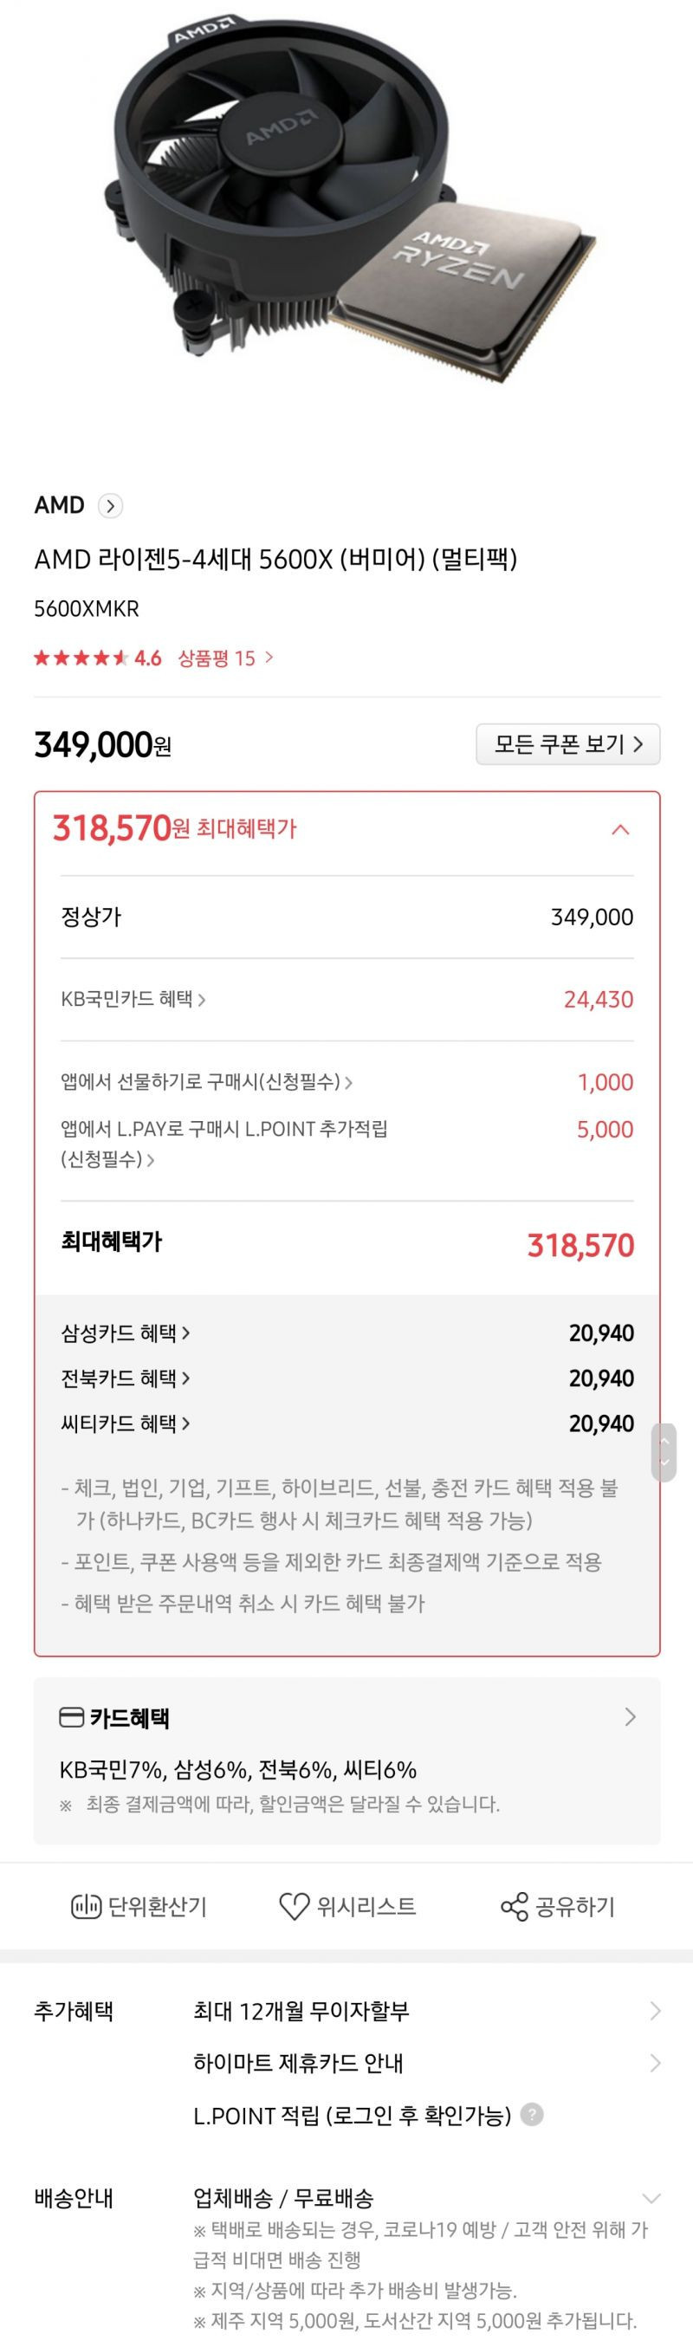Open 삼성카드 혜택 details link
This screenshot has width=693, height=2347.
125,1333
